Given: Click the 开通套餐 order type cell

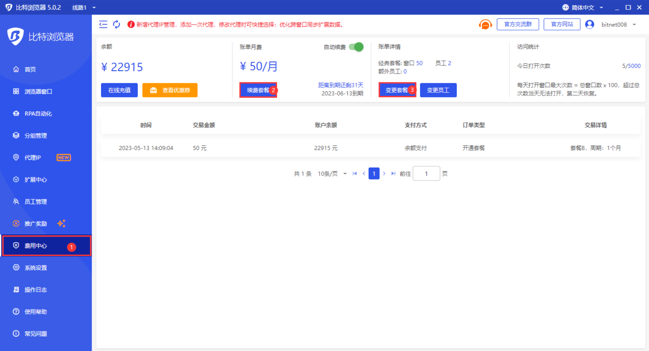Looking at the screenshot, I should point(474,148).
